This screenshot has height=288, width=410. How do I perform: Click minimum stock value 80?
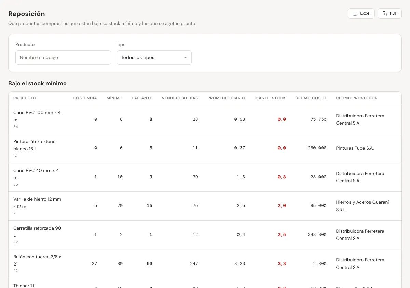(x=120, y=263)
